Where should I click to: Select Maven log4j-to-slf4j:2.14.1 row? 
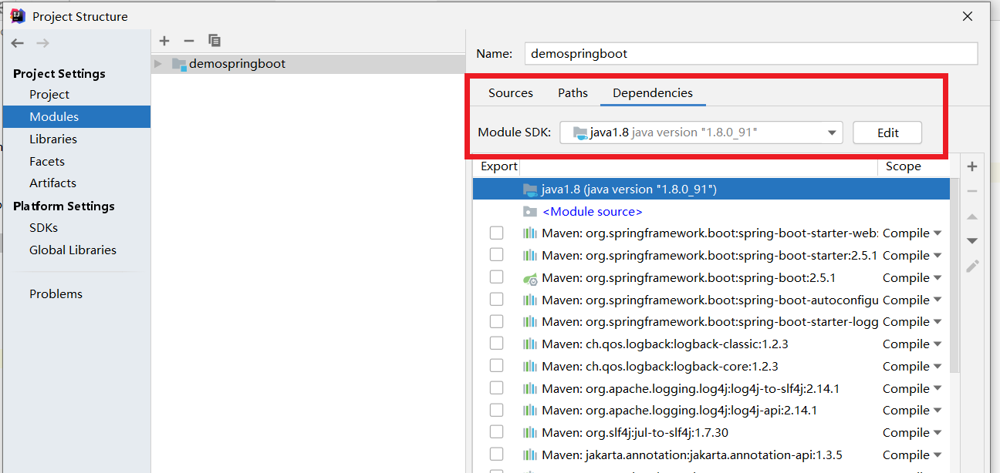coord(711,388)
